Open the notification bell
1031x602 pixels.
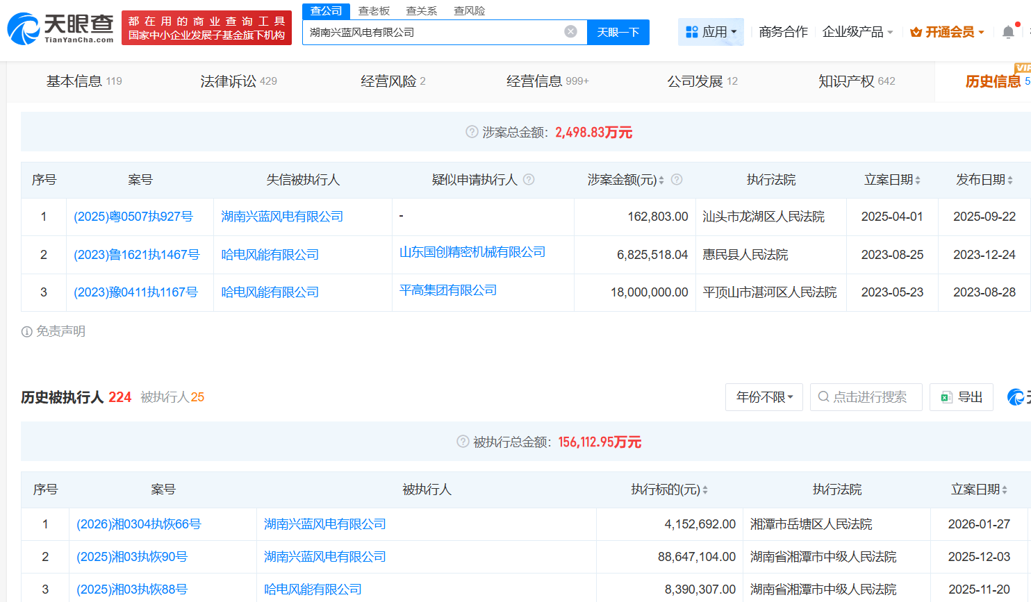[1008, 32]
